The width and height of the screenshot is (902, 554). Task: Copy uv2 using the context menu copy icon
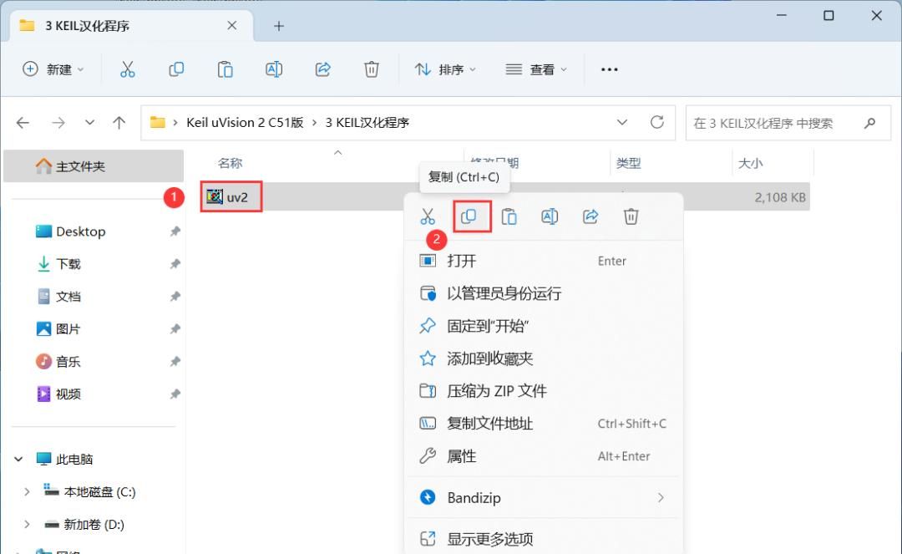point(469,216)
